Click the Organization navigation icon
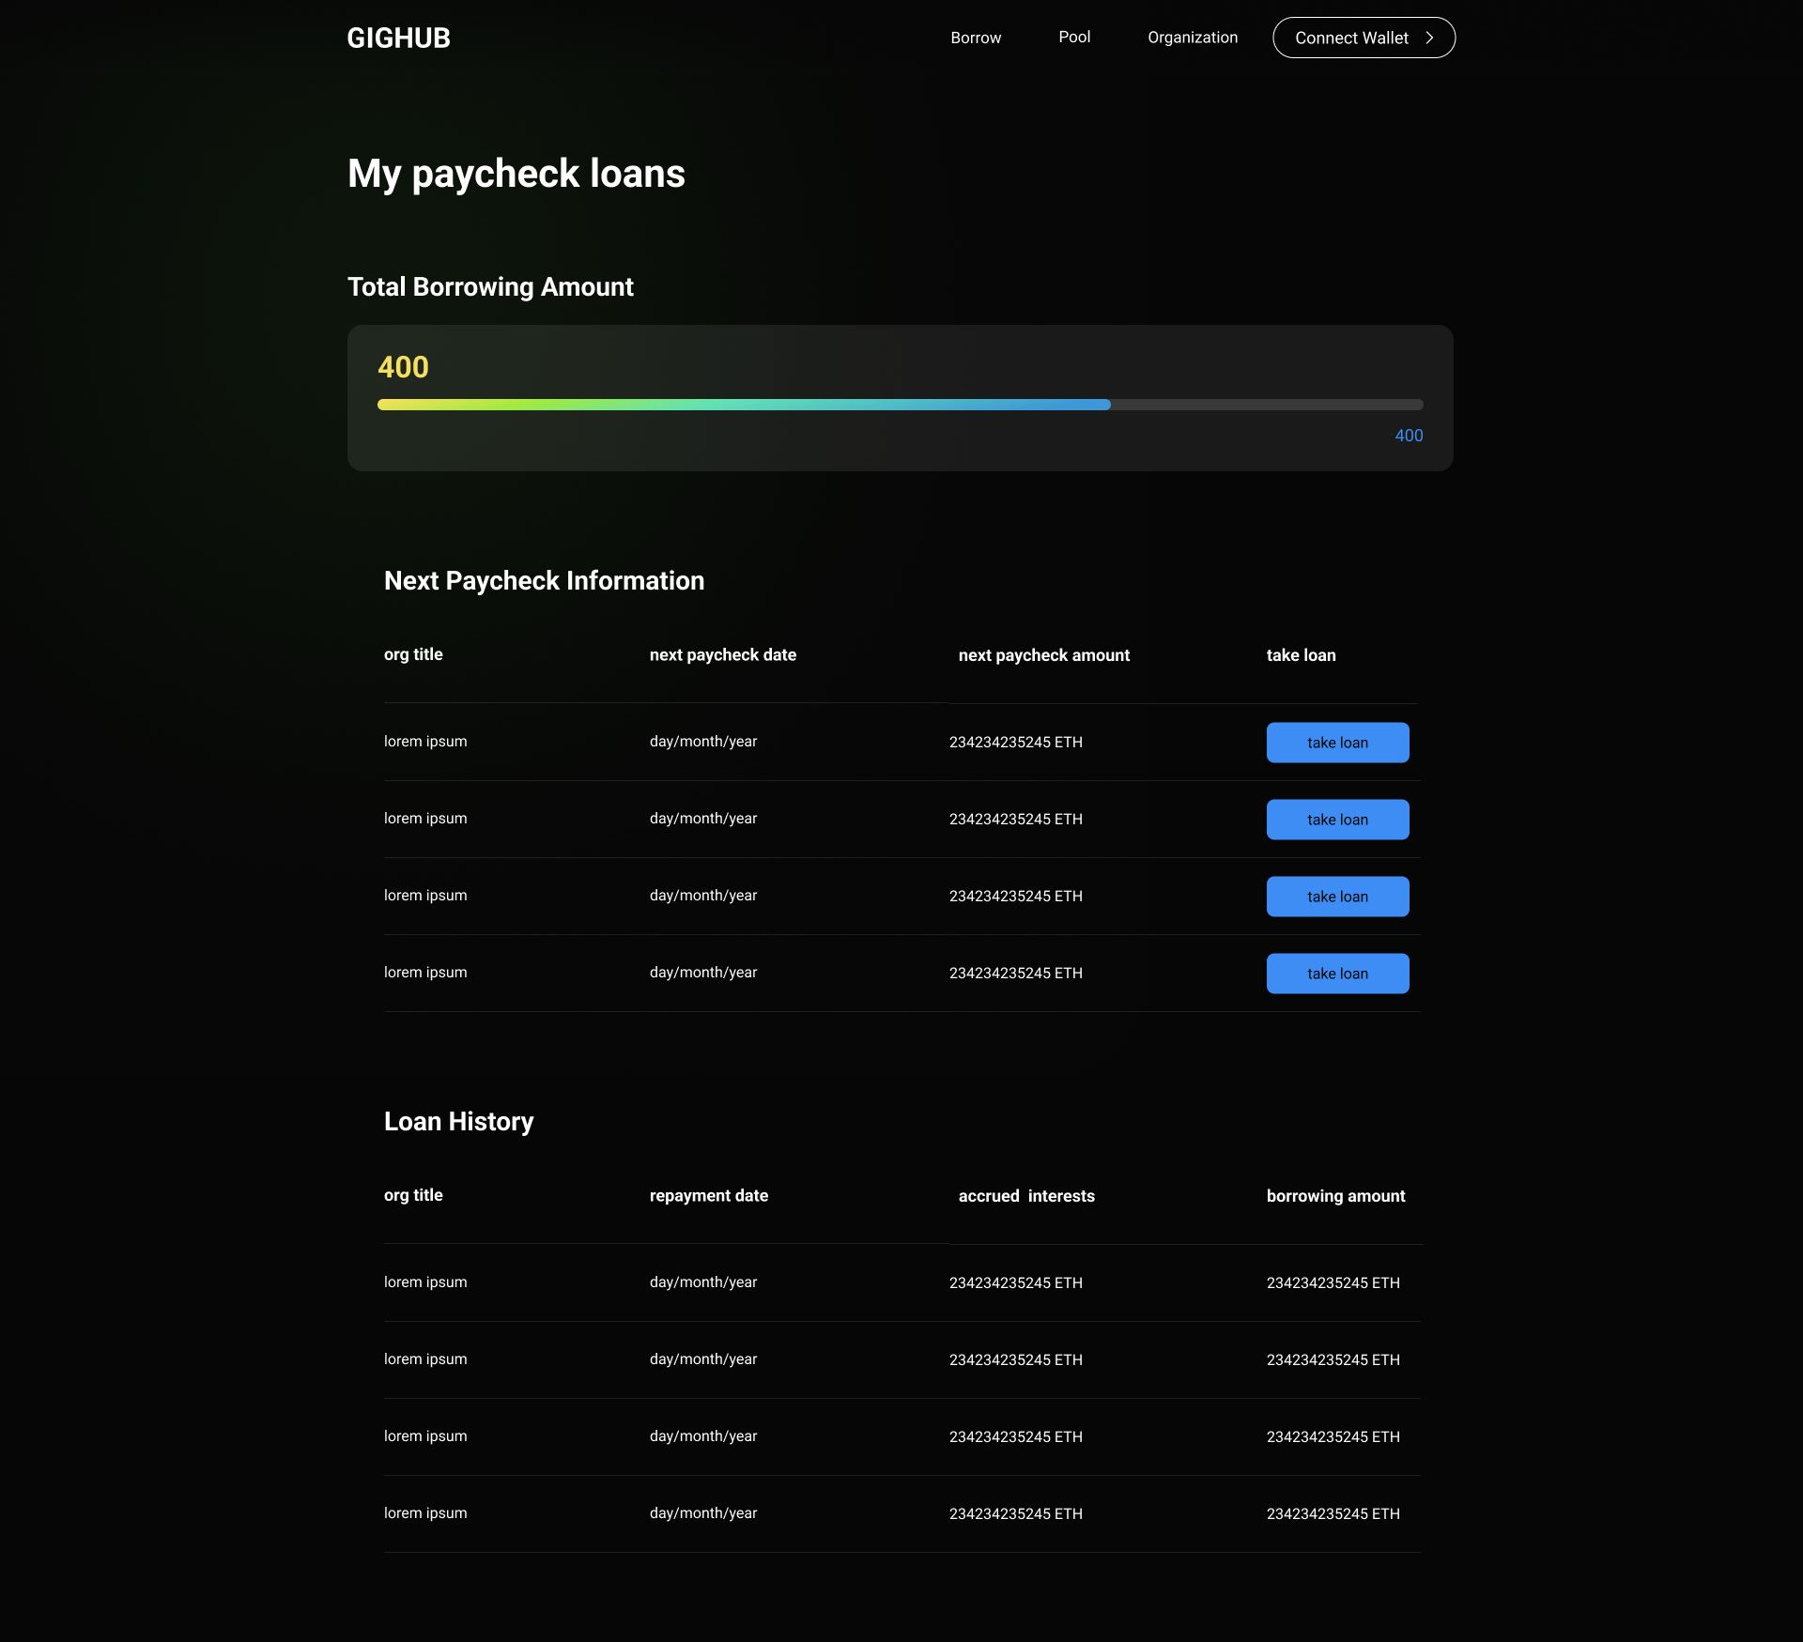Viewport: 1803px width, 1642px height. pos(1192,36)
